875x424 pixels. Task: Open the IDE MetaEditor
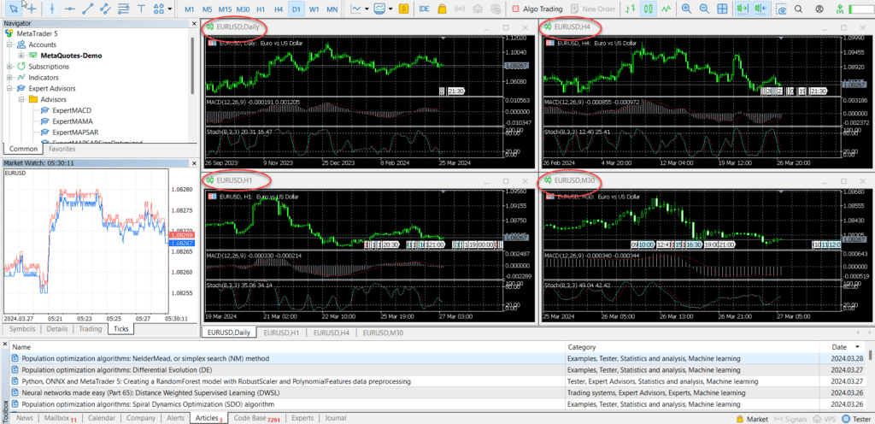click(x=424, y=9)
